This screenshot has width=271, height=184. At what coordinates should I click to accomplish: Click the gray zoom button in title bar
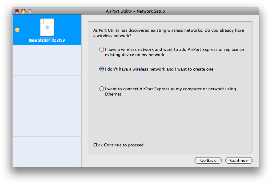point(30,11)
